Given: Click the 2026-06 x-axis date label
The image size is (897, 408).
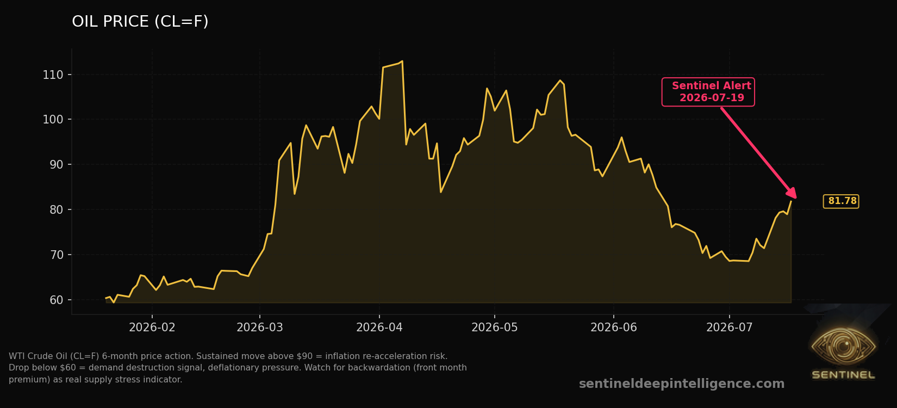Looking at the screenshot, I should (614, 327).
